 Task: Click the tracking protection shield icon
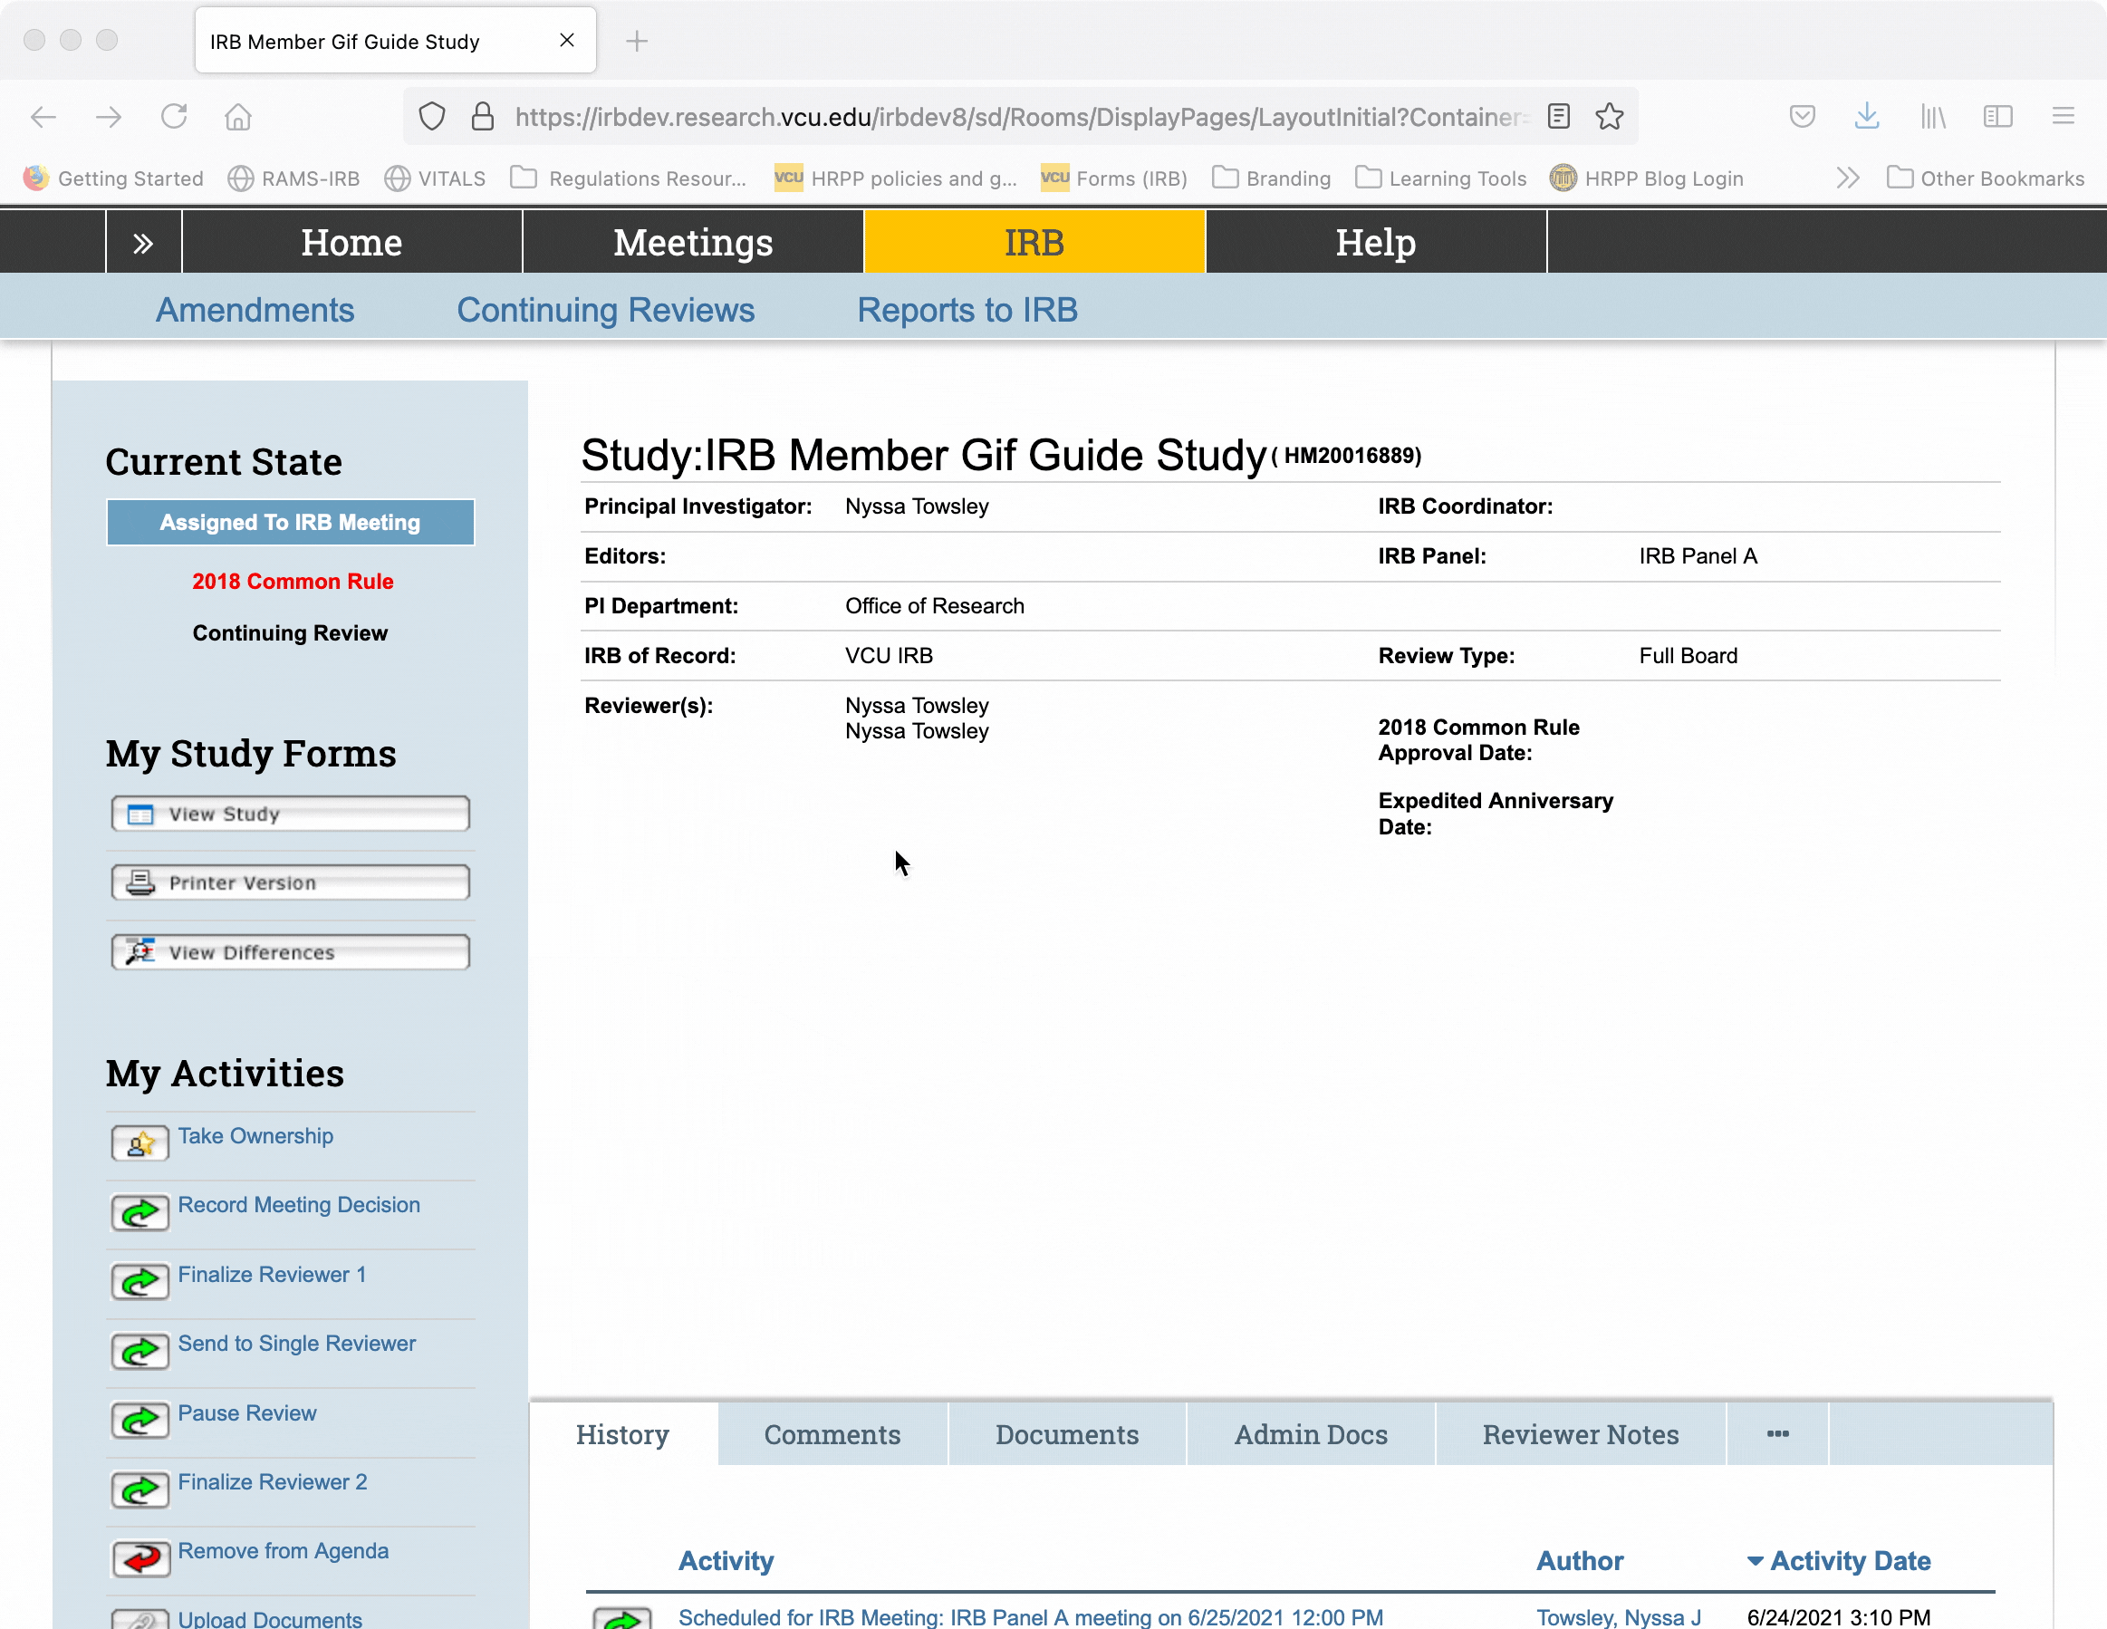(432, 117)
